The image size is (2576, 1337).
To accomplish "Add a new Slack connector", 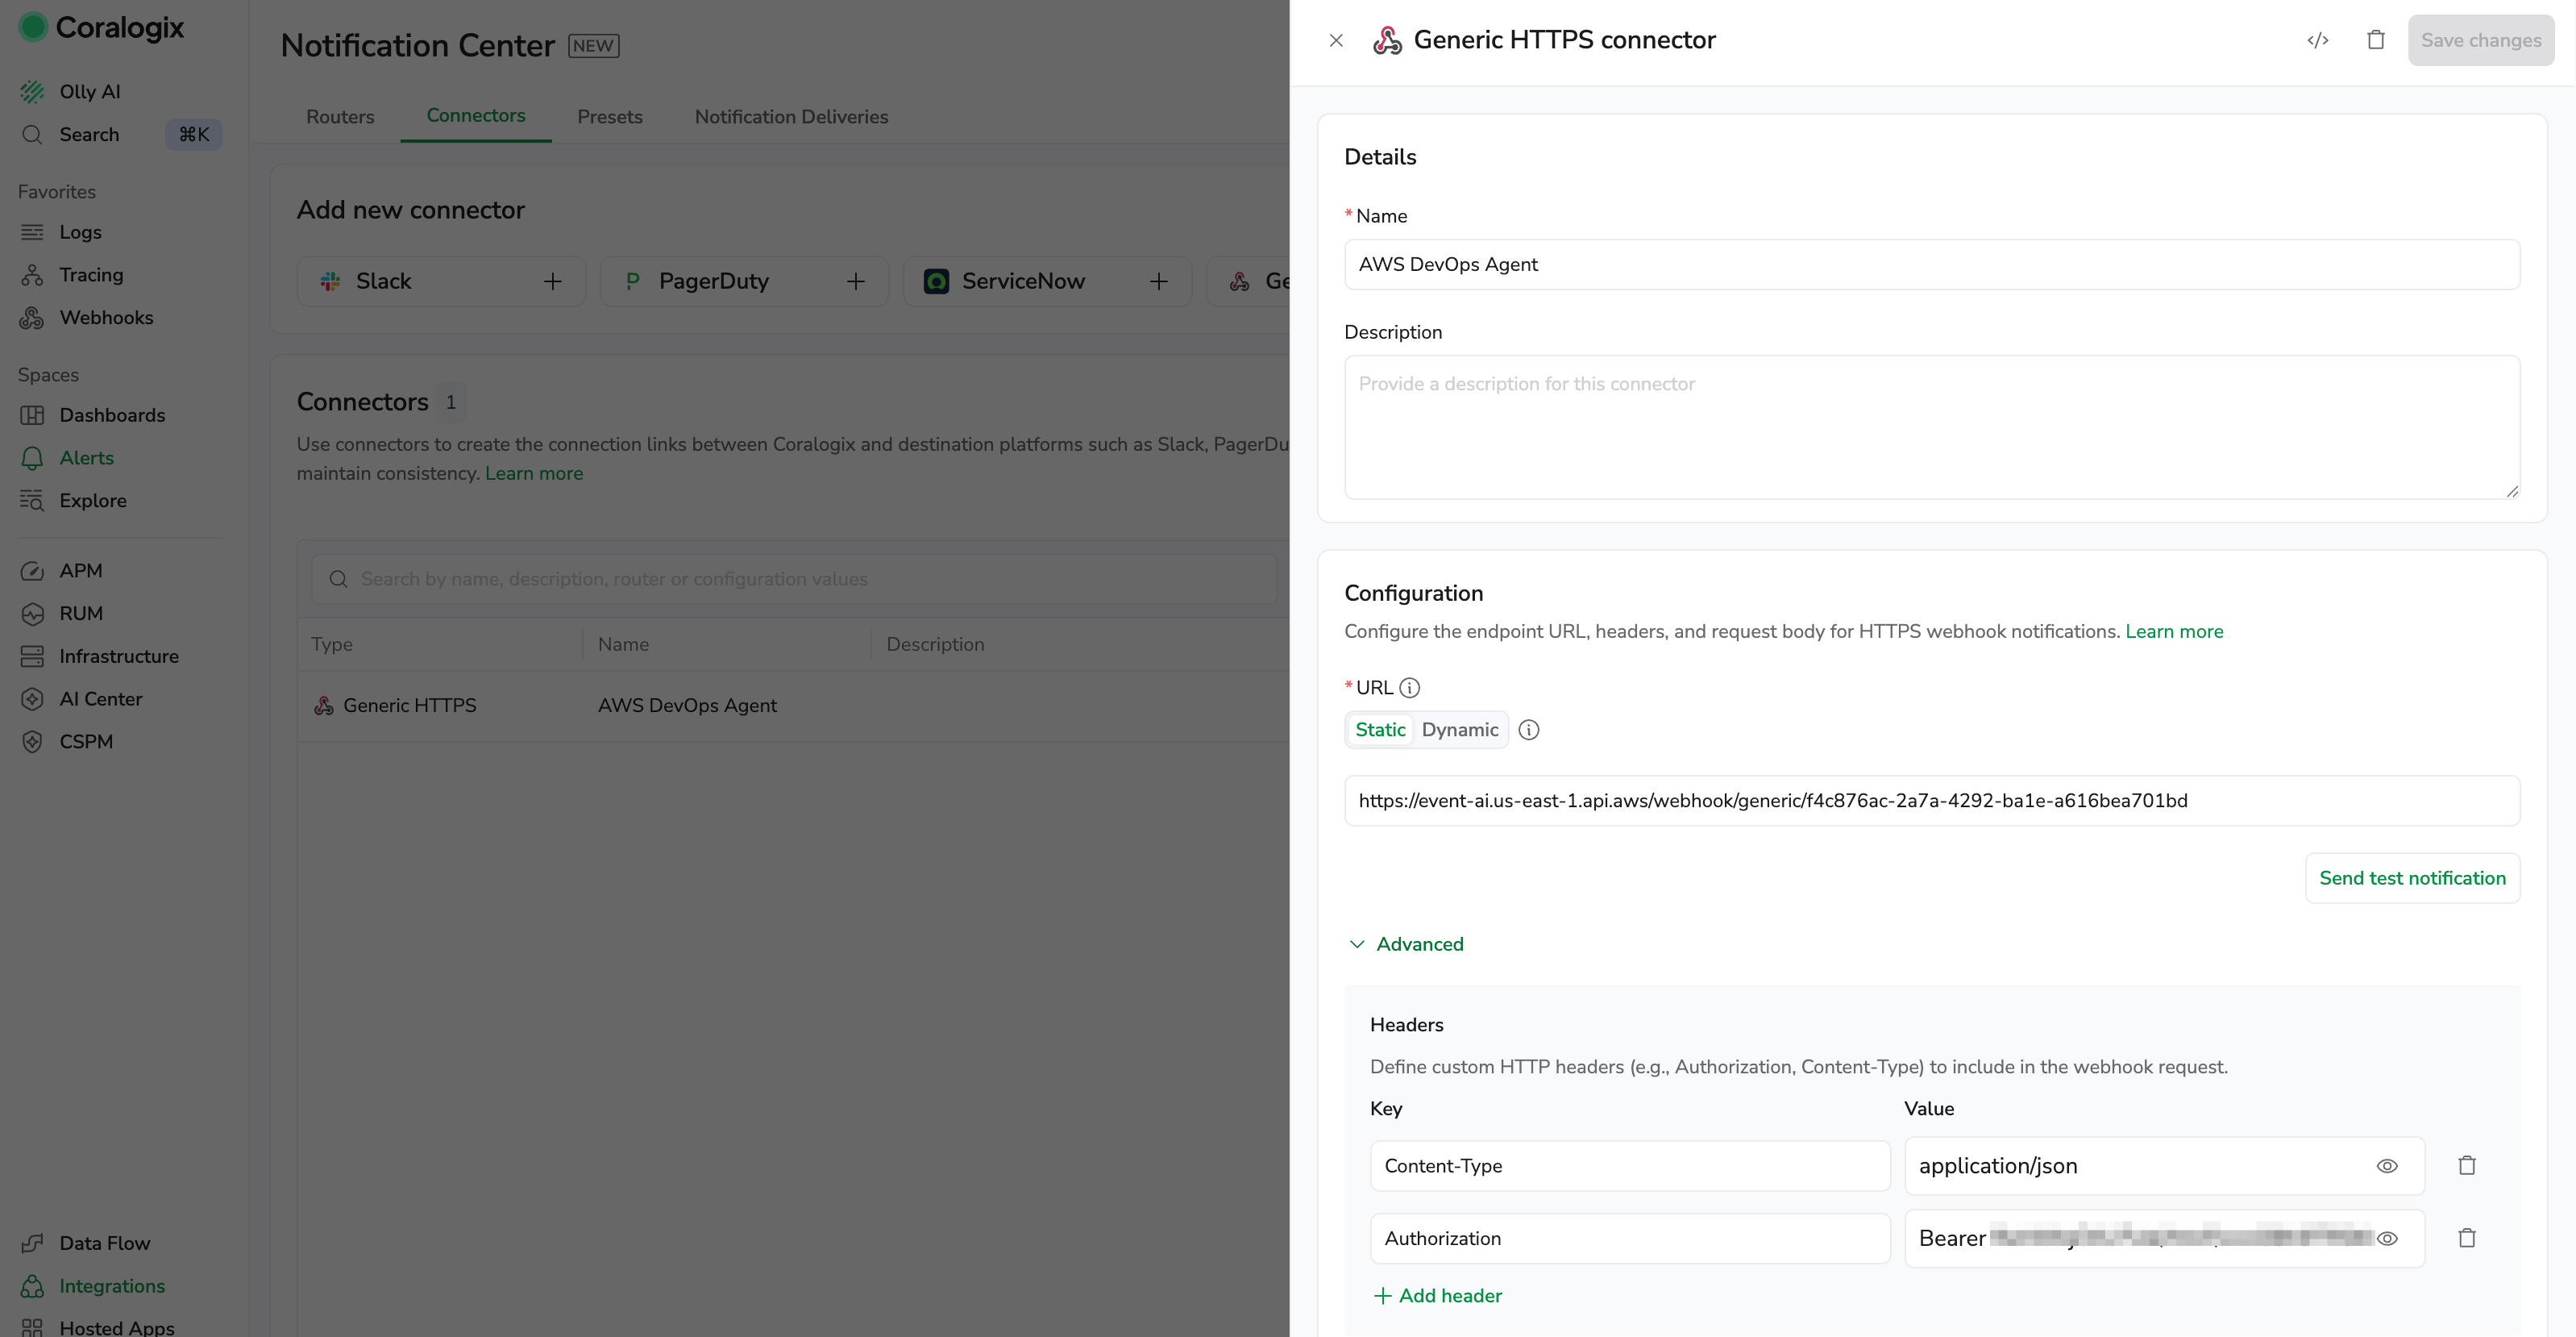I will point(441,281).
